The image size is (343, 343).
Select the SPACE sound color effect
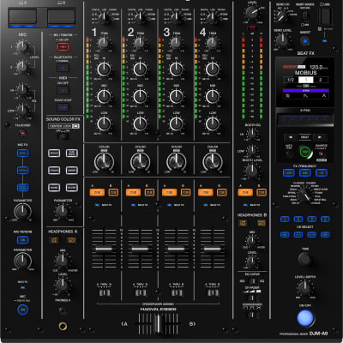pyautogui.click(x=54, y=153)
